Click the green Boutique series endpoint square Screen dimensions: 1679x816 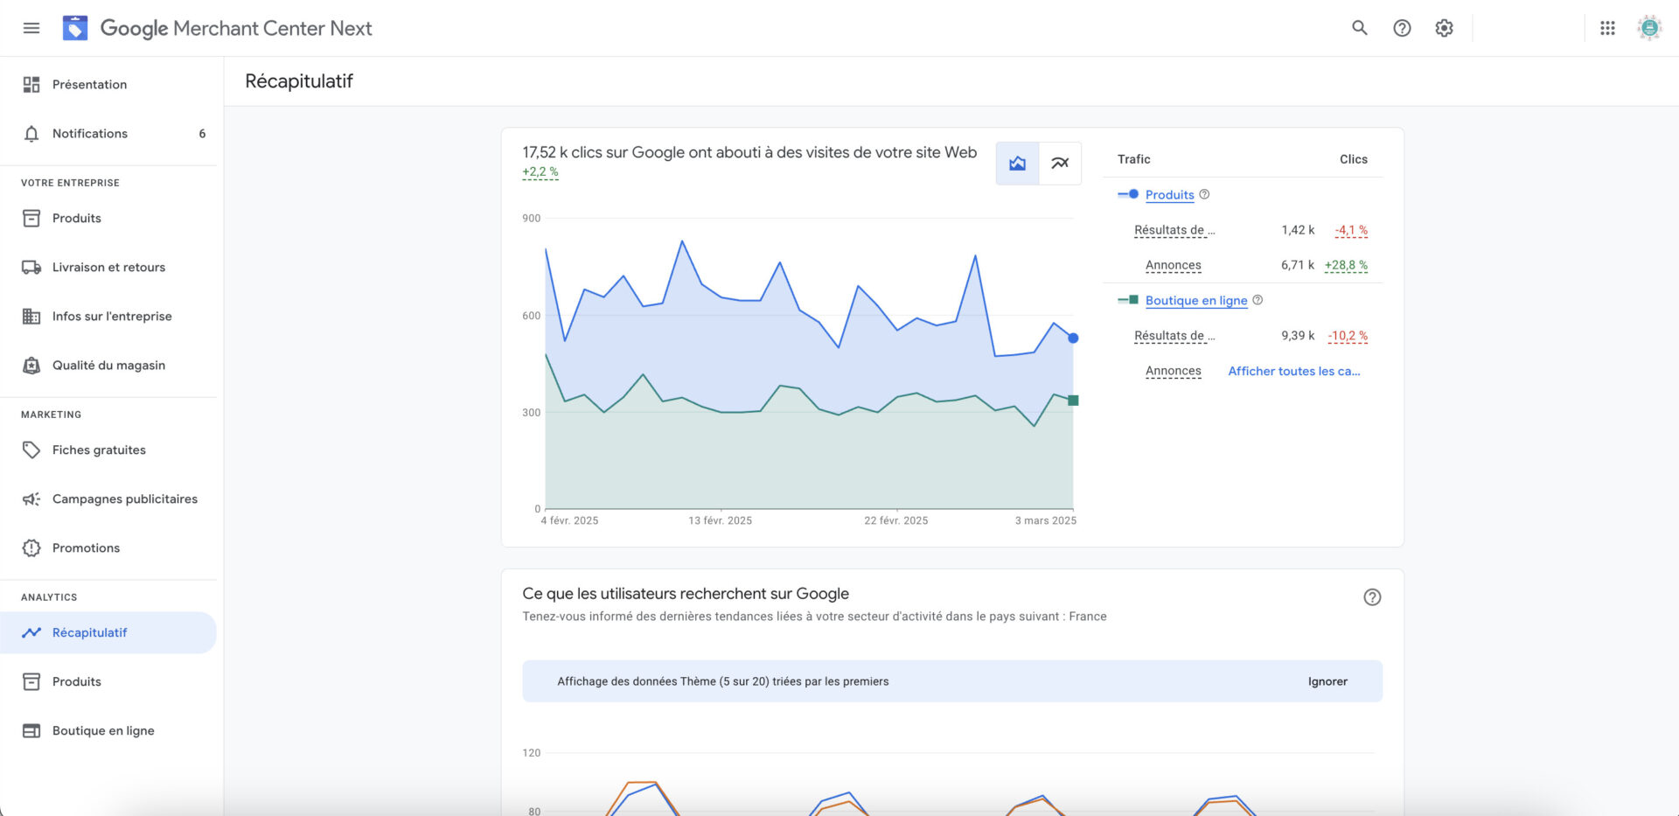pyautogui.click(x=1073, y=401)
